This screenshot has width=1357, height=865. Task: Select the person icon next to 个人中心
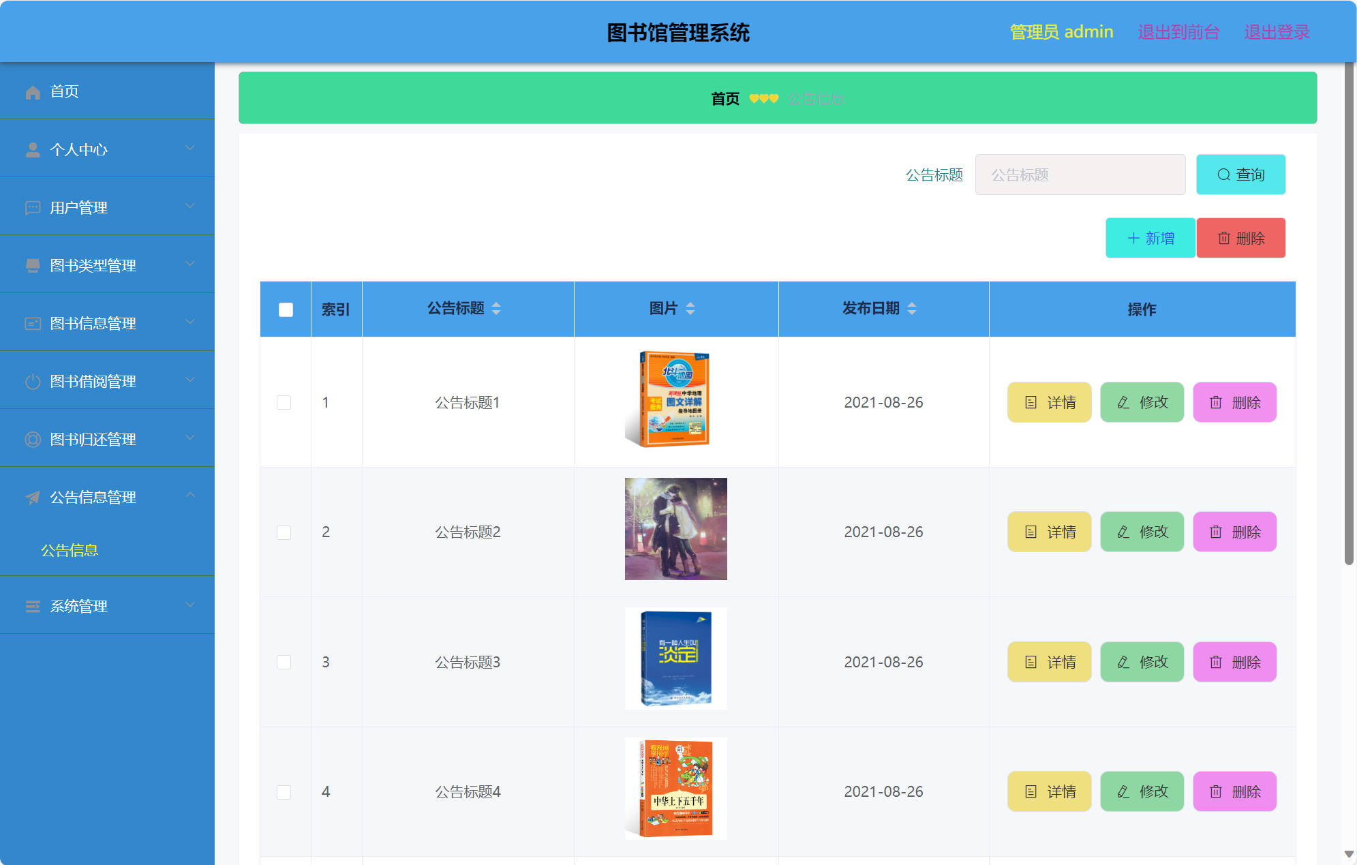tap(32, 149)
